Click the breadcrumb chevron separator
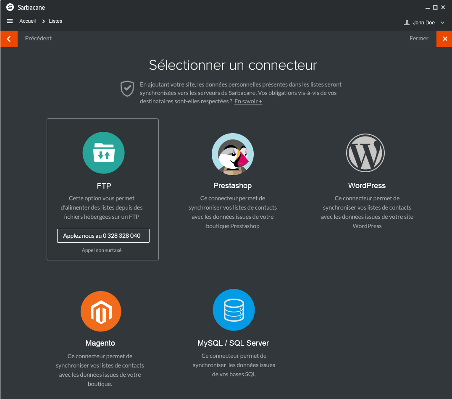The height and width of the screenshot is (399, 452). coord(44,21)
